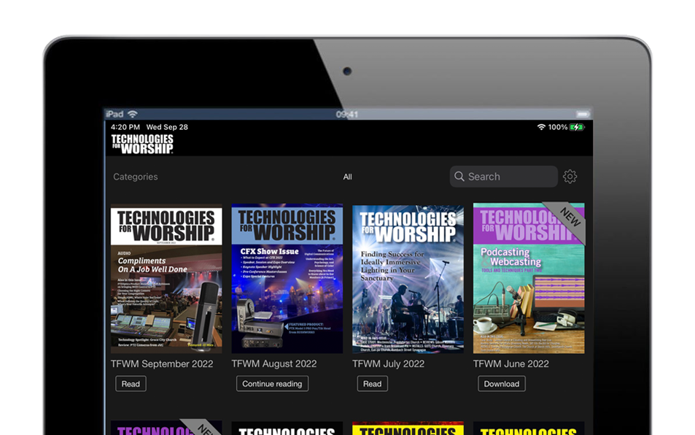Open the CFX Show Issue cover

click(287, 279)
